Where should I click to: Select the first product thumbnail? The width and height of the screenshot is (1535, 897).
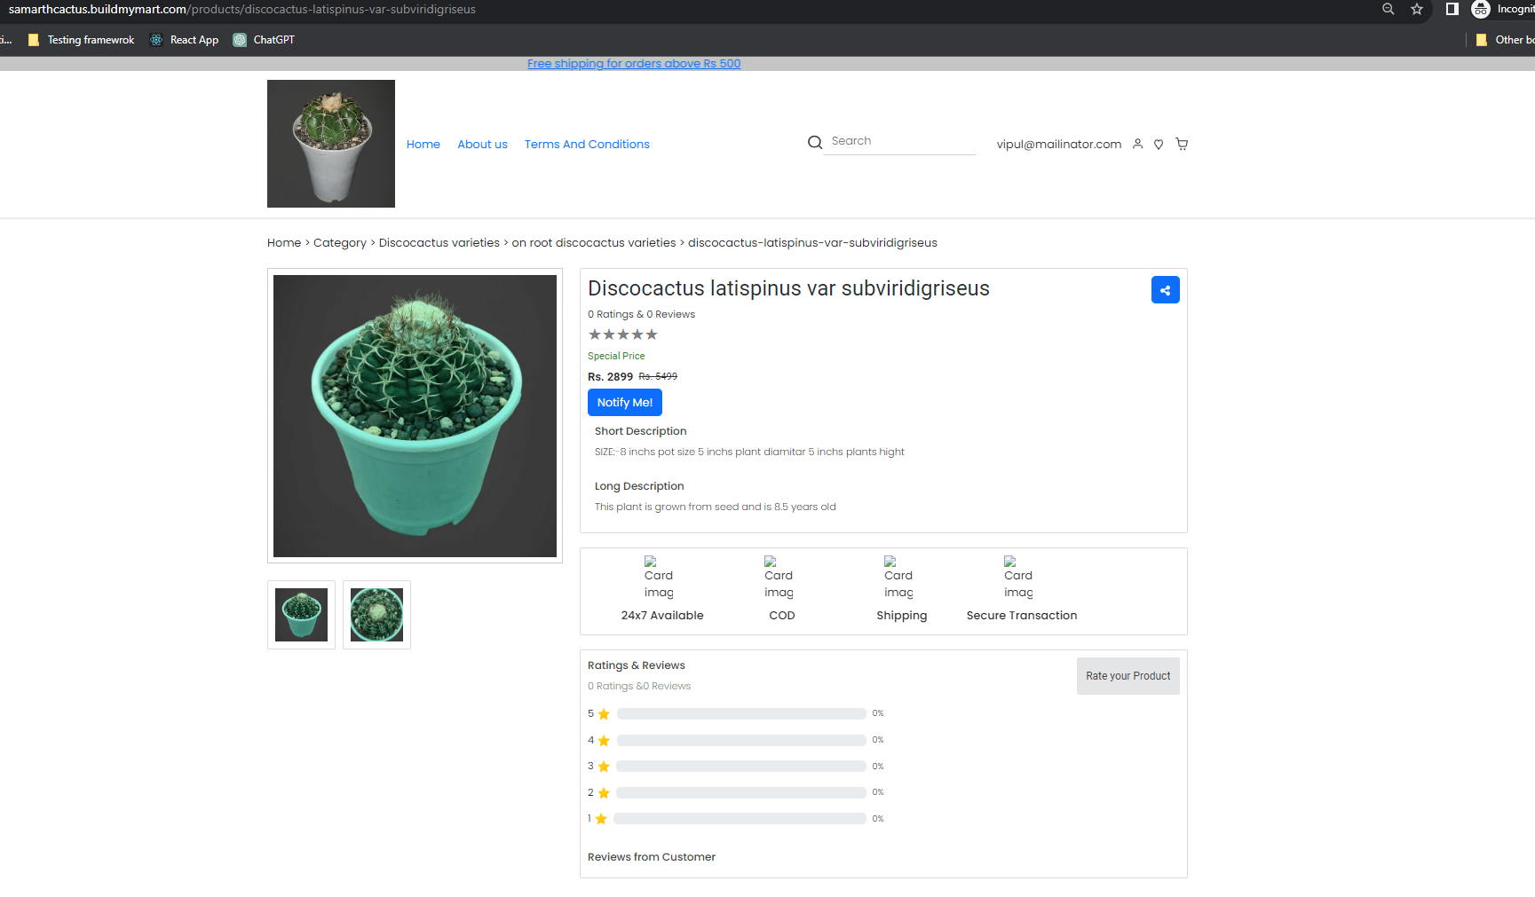click(301, 615)
